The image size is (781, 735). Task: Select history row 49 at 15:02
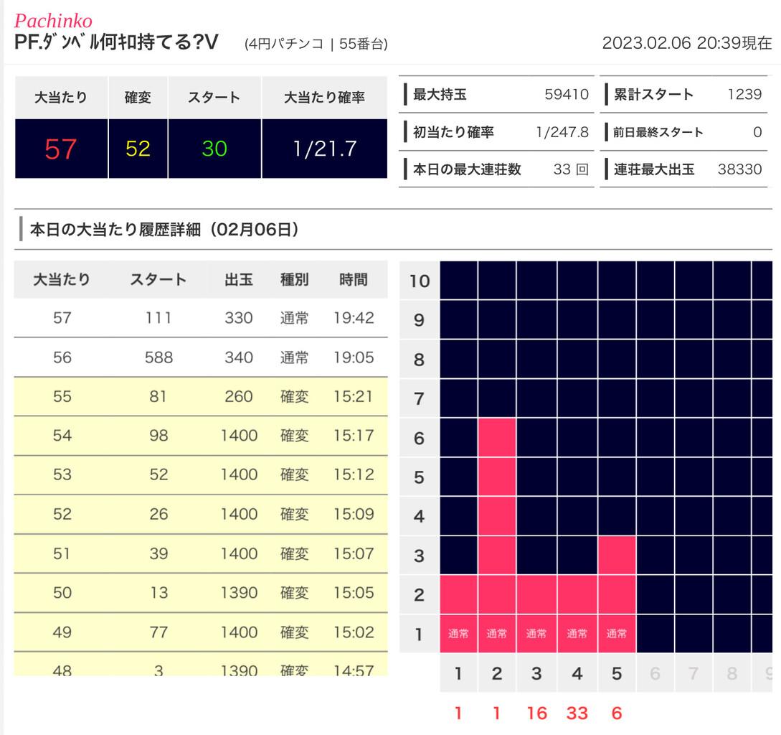click(x=201, y=632)
